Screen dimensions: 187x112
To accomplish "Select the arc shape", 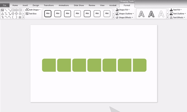I will (x=6, y=17).
